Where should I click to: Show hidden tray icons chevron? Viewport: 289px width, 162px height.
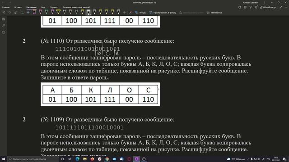click(248, 159)
